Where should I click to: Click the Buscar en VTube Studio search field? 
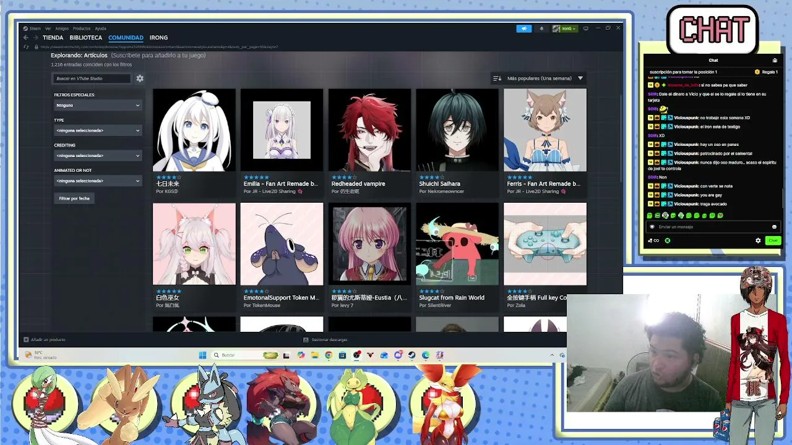click(92, 78)
